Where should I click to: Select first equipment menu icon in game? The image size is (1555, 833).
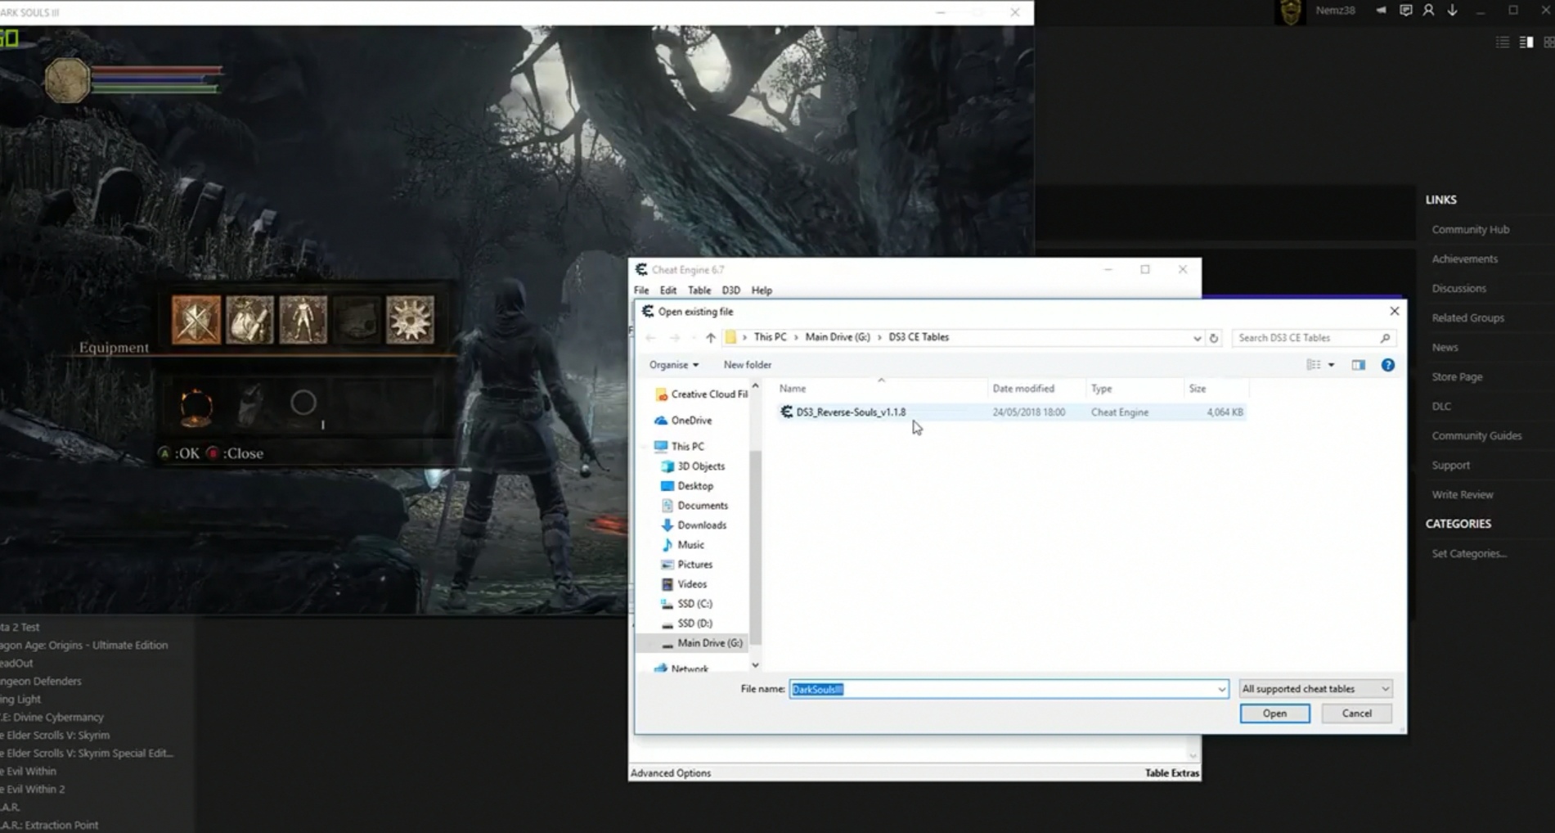coord(195,319)
